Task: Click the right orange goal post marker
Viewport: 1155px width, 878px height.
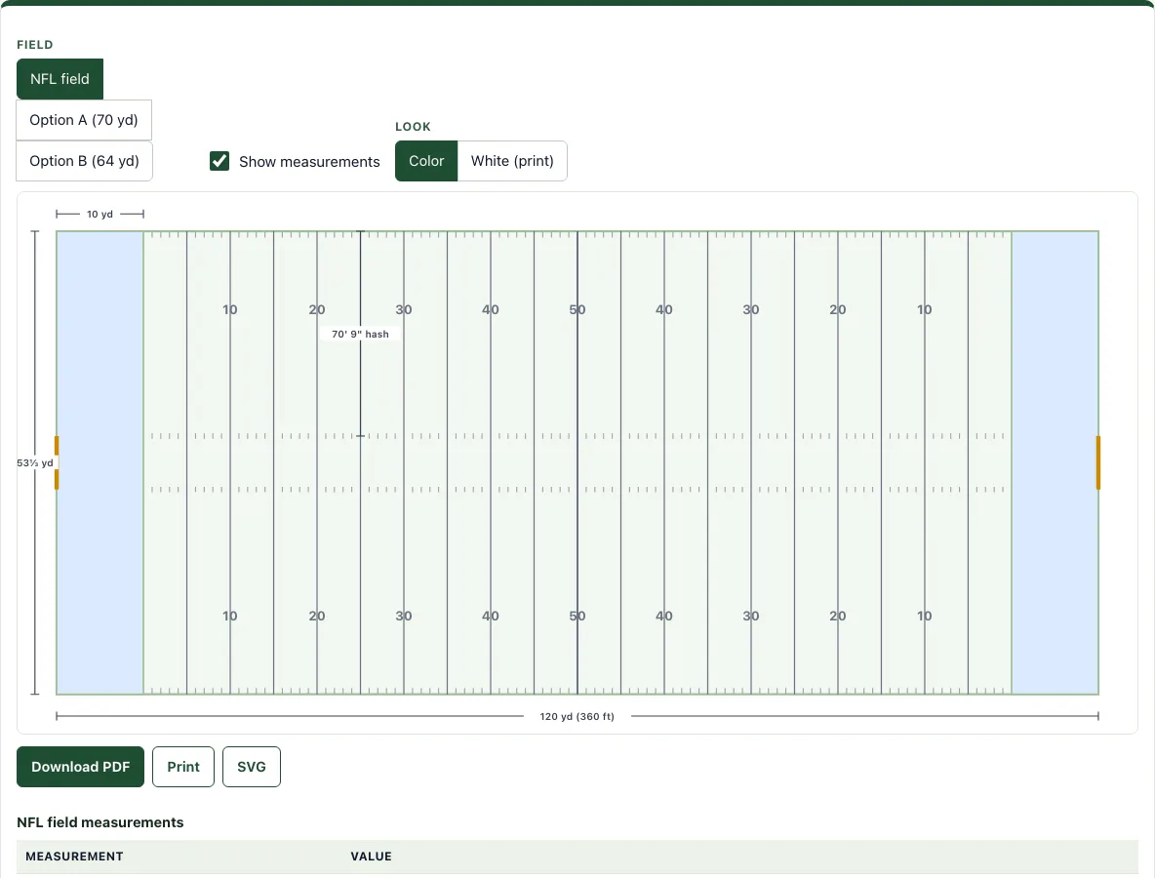Action: click(1097, 462)
